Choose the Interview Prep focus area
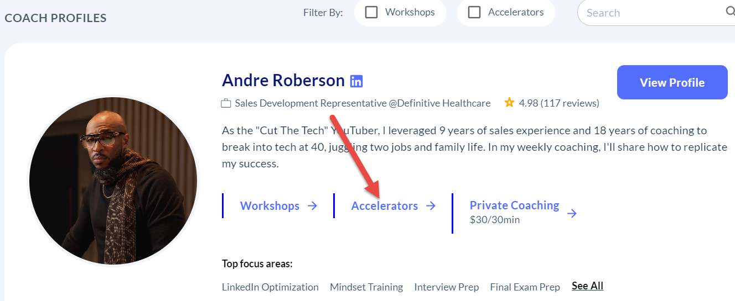 point(447,287)
